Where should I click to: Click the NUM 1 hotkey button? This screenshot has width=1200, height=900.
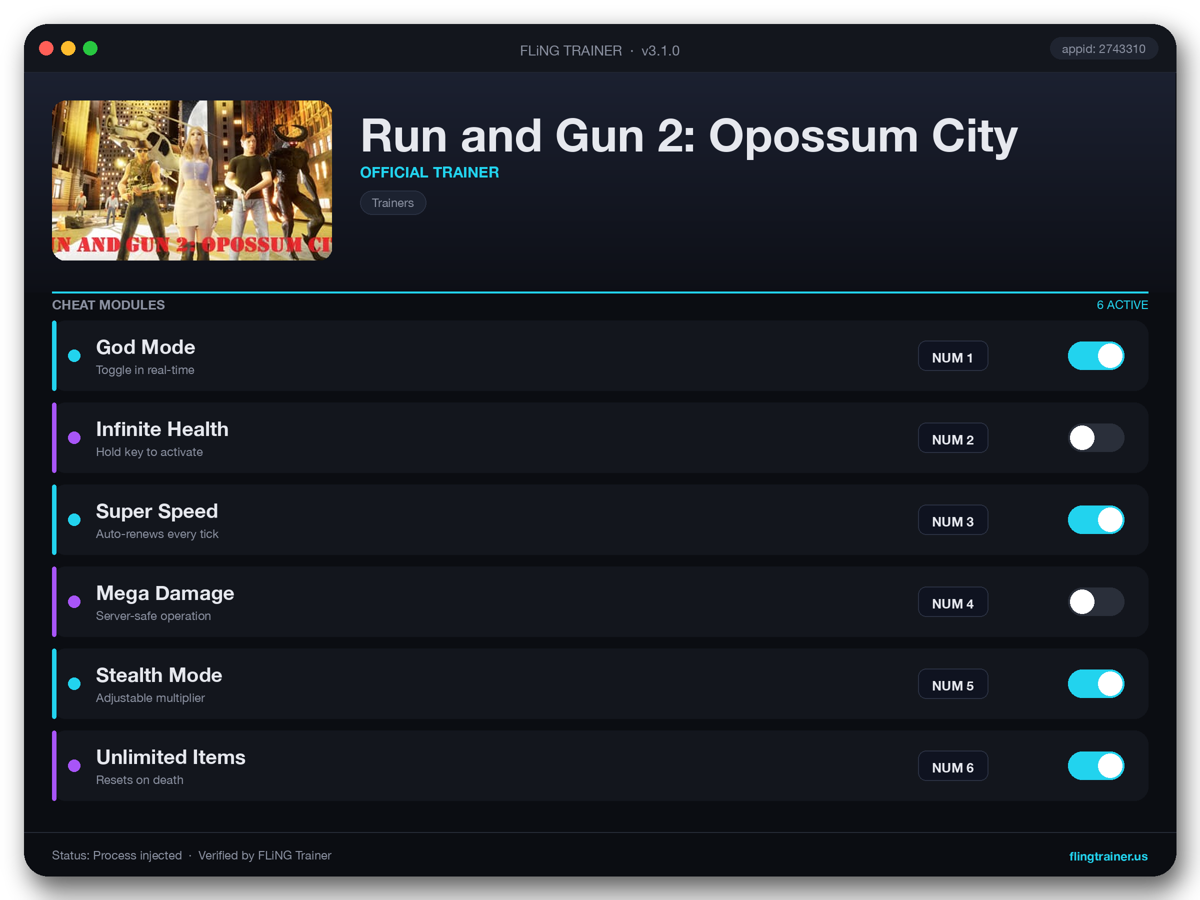[952, 356]
